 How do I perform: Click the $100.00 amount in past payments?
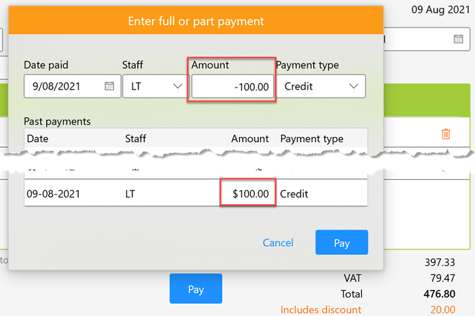point(250,194)
